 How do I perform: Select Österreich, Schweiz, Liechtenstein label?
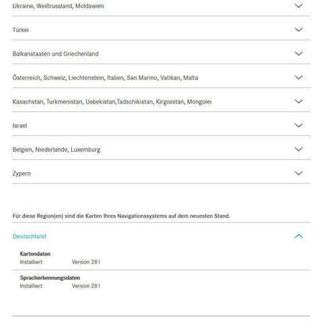(x=105, y=78)
